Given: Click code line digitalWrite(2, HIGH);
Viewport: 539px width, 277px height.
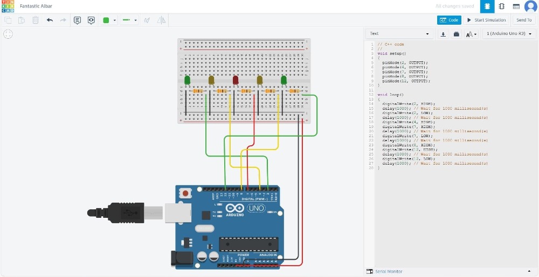Looking at the screenshot, I should coord(409,103).
